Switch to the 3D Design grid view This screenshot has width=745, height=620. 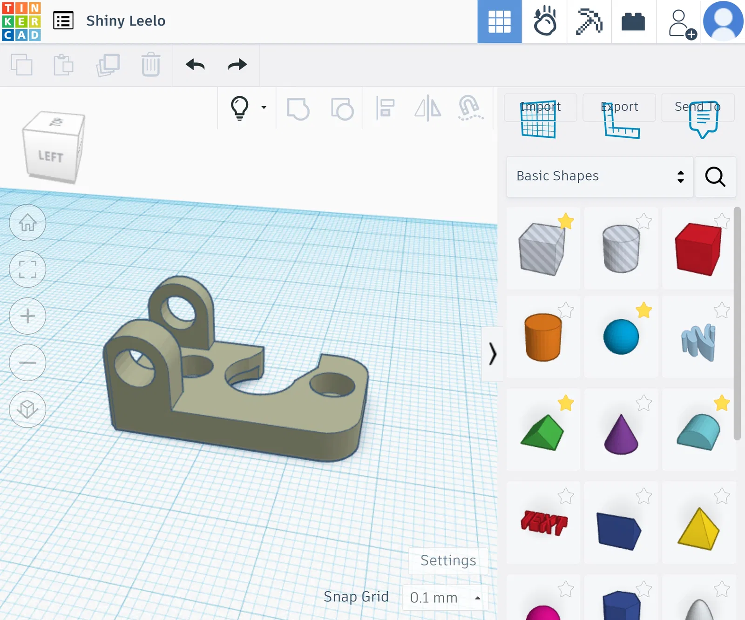point(500,21)
